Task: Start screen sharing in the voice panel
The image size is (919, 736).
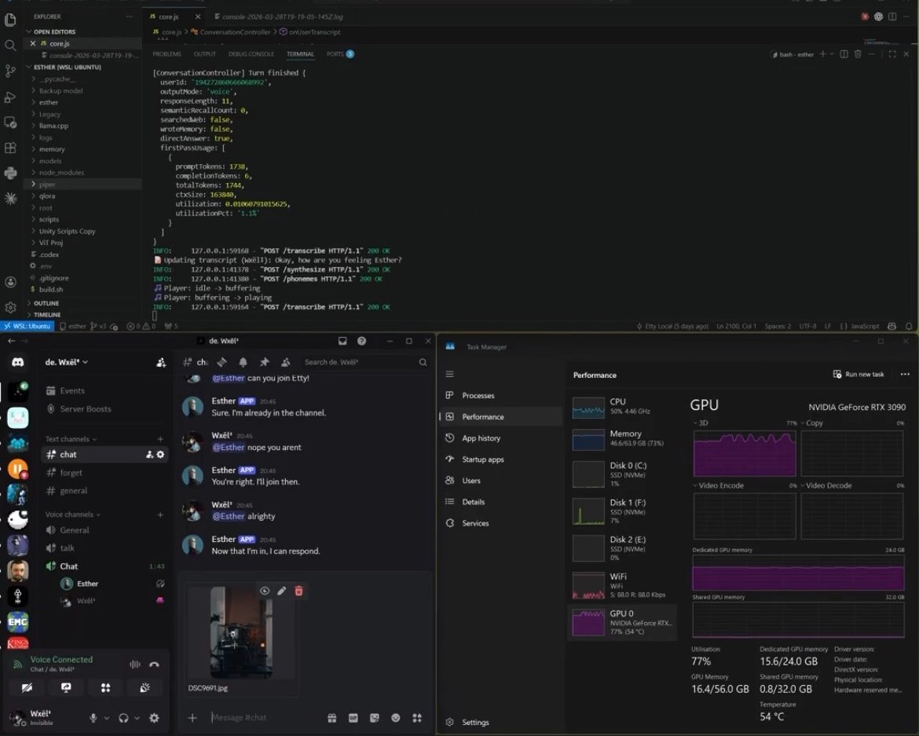Action: point(66,687)
